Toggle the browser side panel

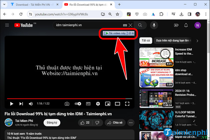190,14
